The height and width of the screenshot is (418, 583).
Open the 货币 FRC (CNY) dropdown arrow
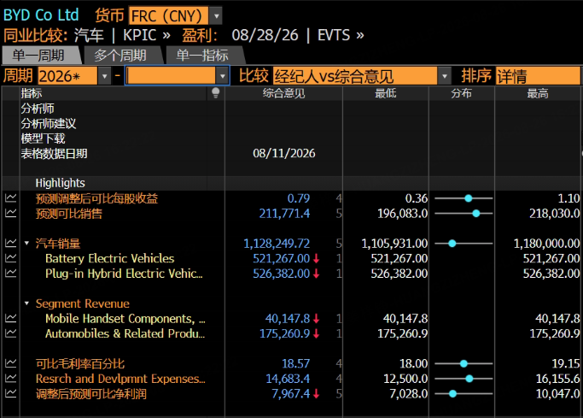click(216, 16)
